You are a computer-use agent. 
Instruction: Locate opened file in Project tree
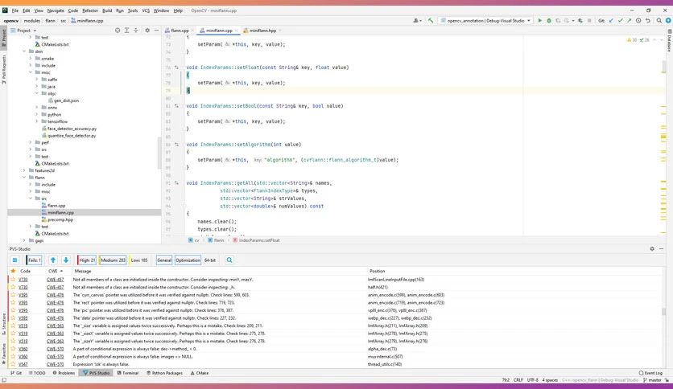(x=118, y=31)
